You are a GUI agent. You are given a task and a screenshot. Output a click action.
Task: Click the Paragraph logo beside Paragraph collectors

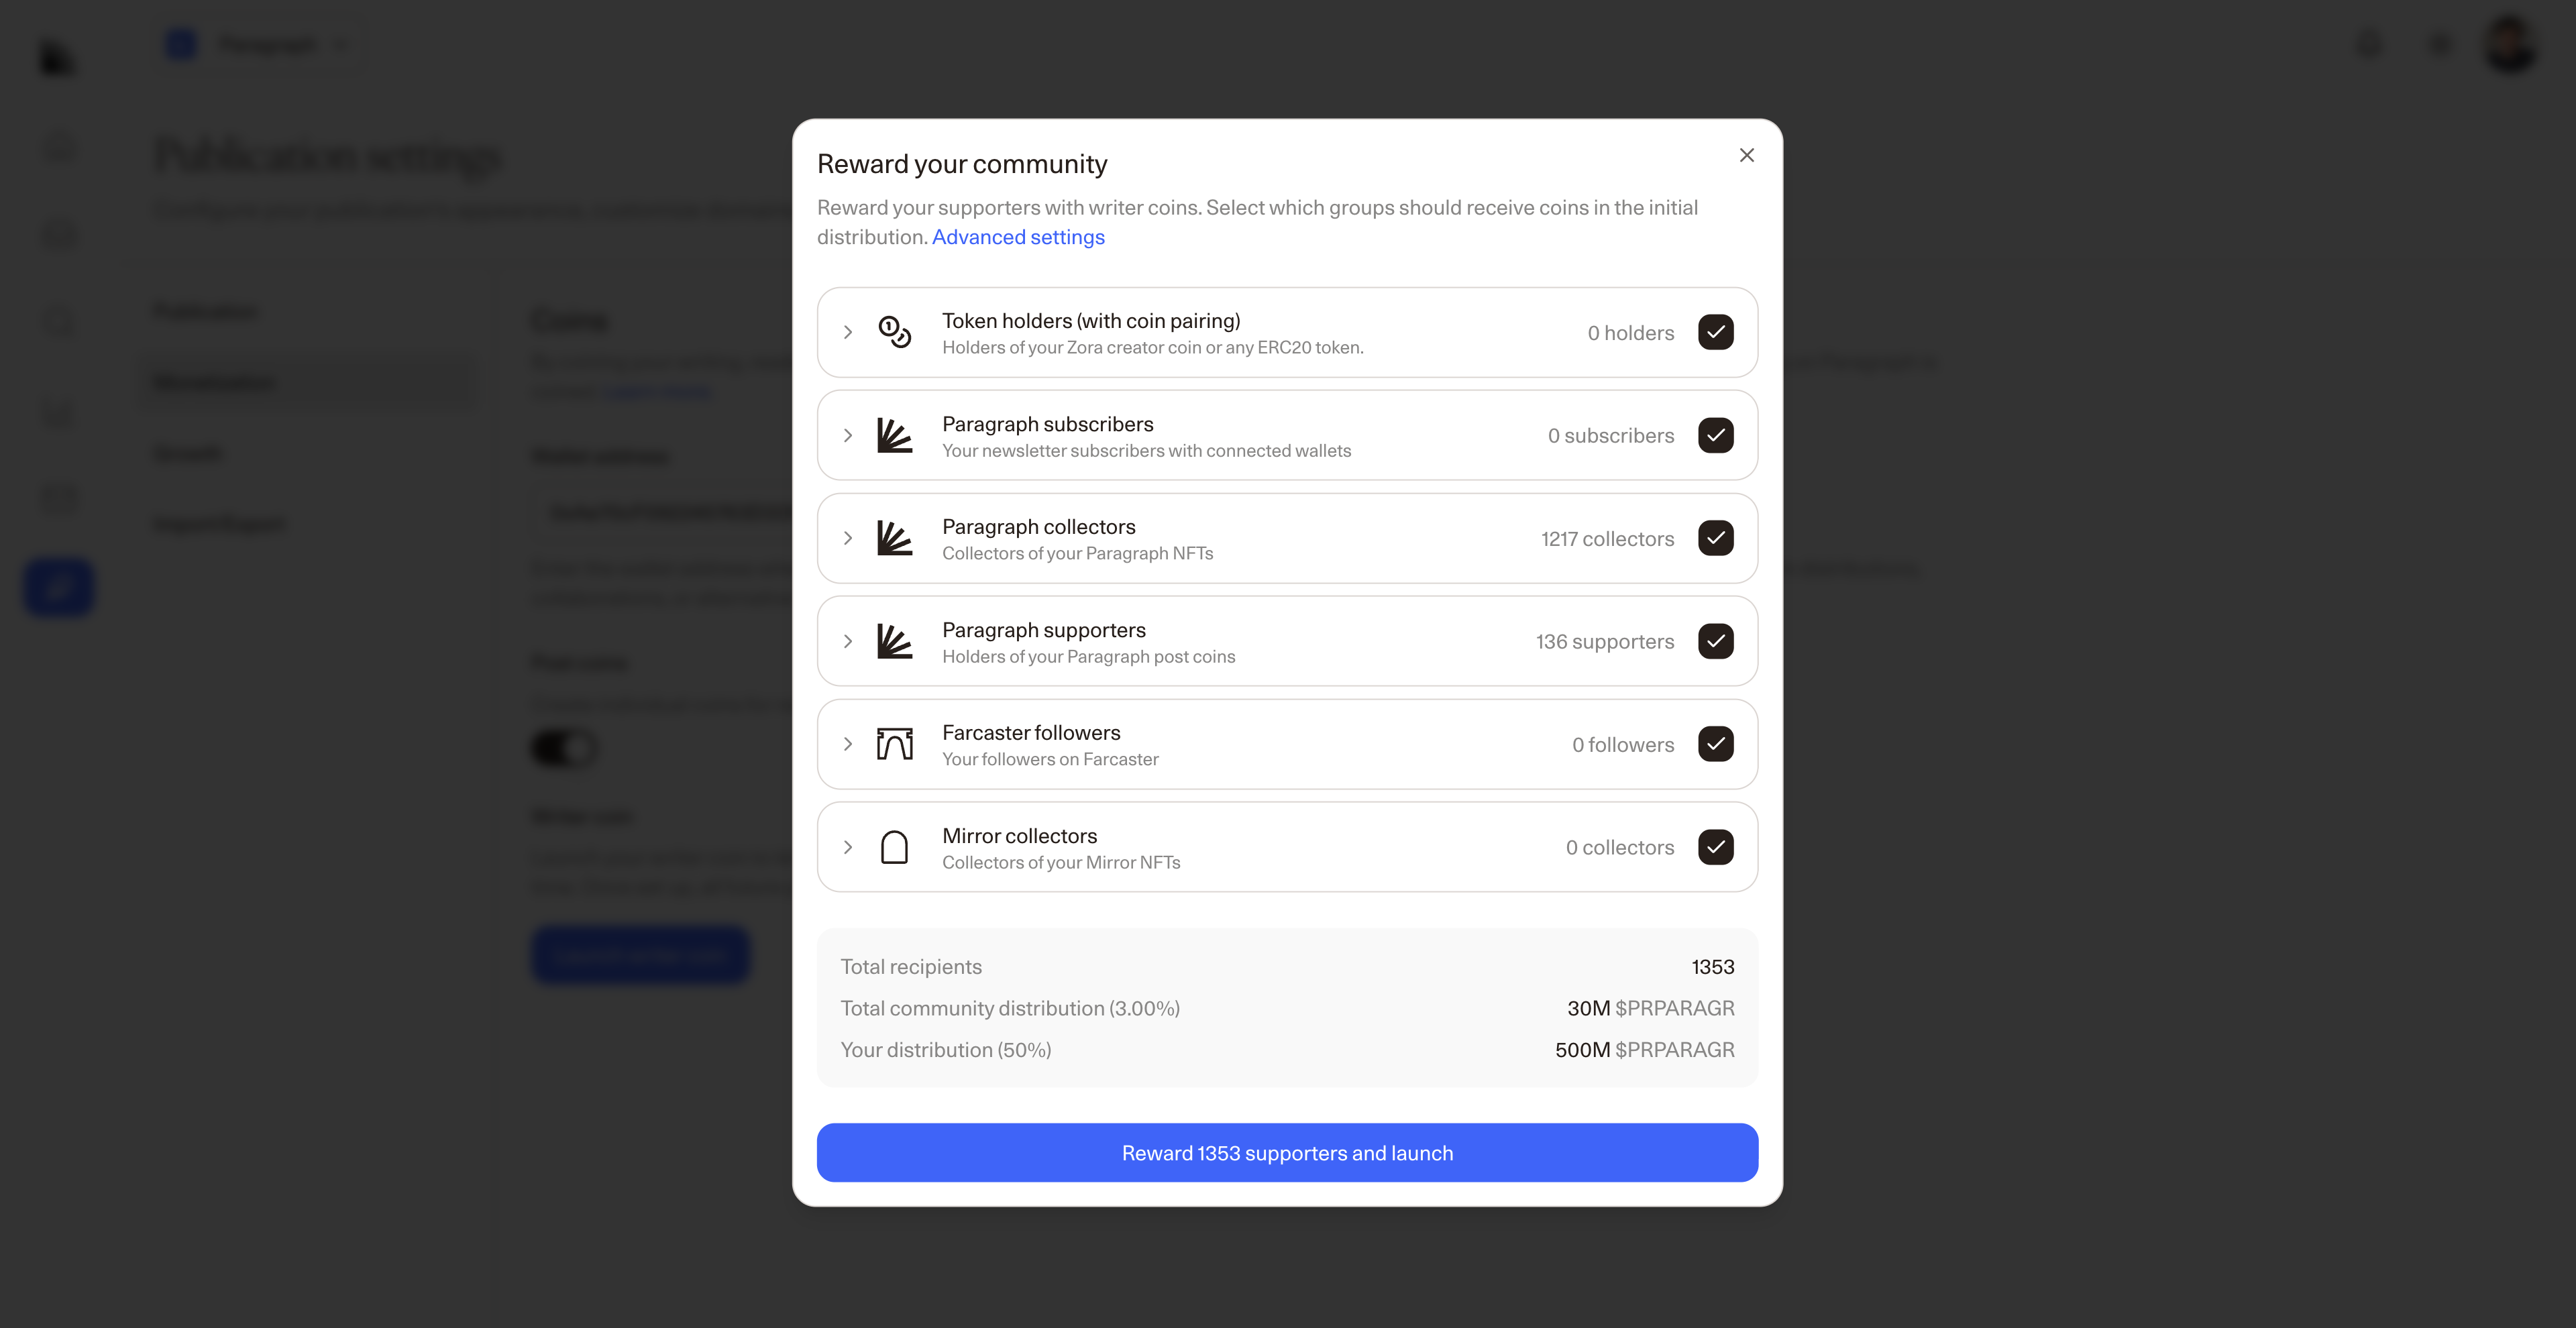click(x=894, y=538)
